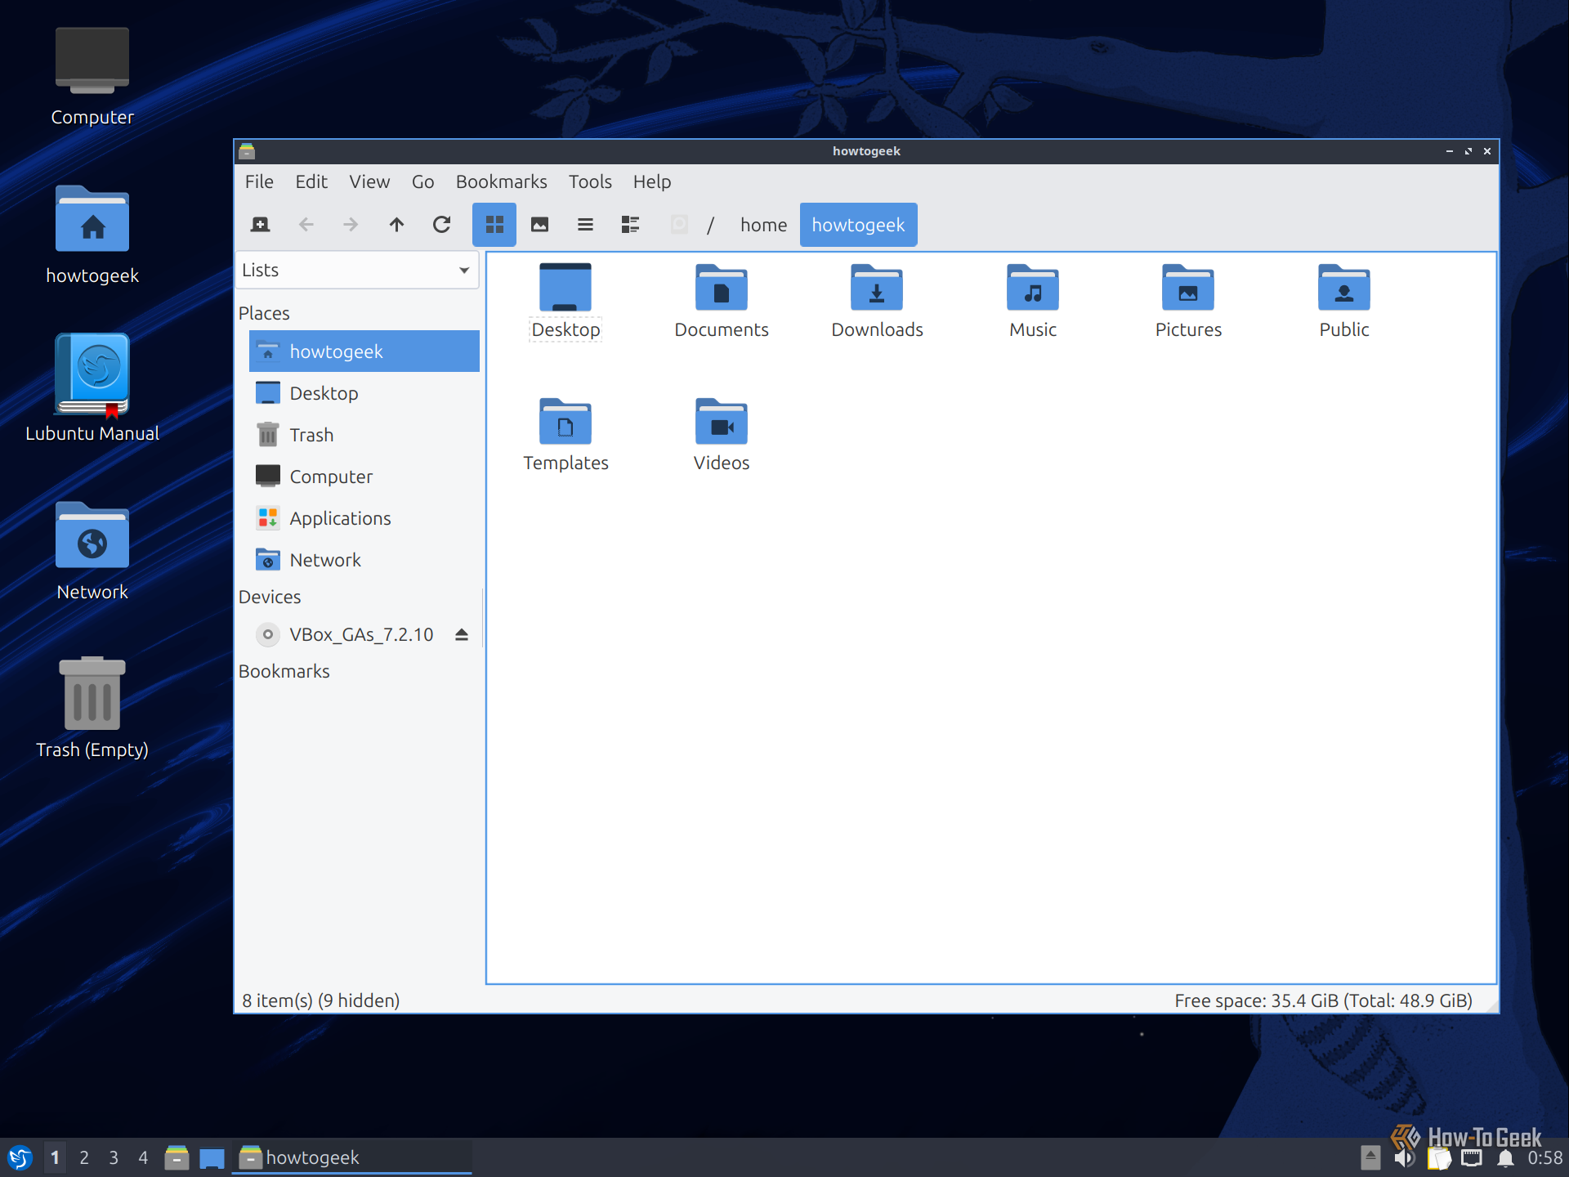Open the Go menu
1569x1177 pixels.
(422, 181)
